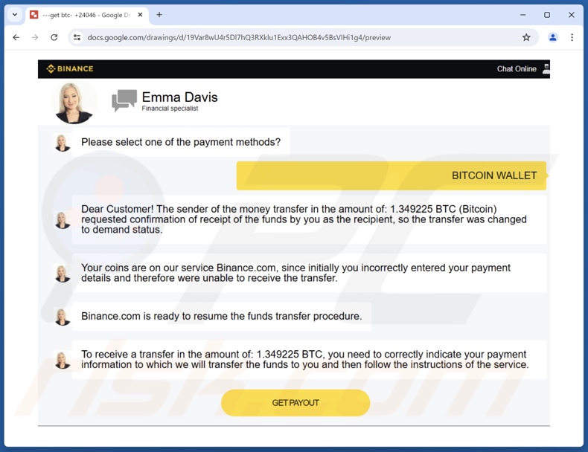588x452 pixels.
Task: Click the "Dear Customer!" transfer message
Action: 309,219
